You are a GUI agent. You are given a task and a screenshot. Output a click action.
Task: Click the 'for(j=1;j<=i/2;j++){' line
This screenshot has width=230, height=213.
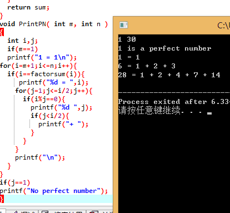54,91
